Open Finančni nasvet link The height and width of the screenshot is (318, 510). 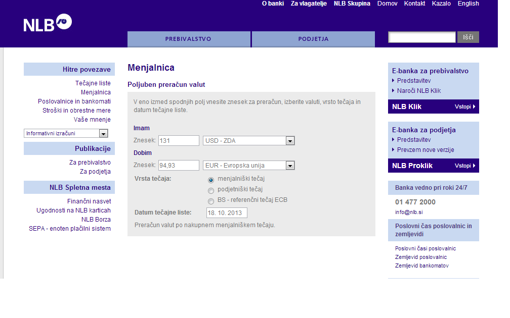pos(89,201)
